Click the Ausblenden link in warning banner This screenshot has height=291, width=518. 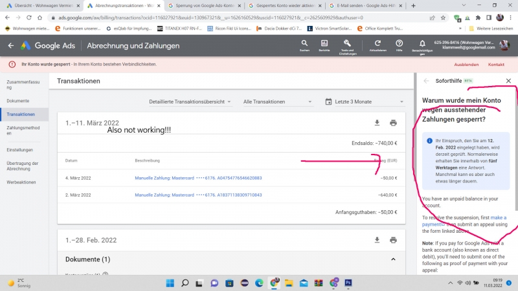coord(466,65)
